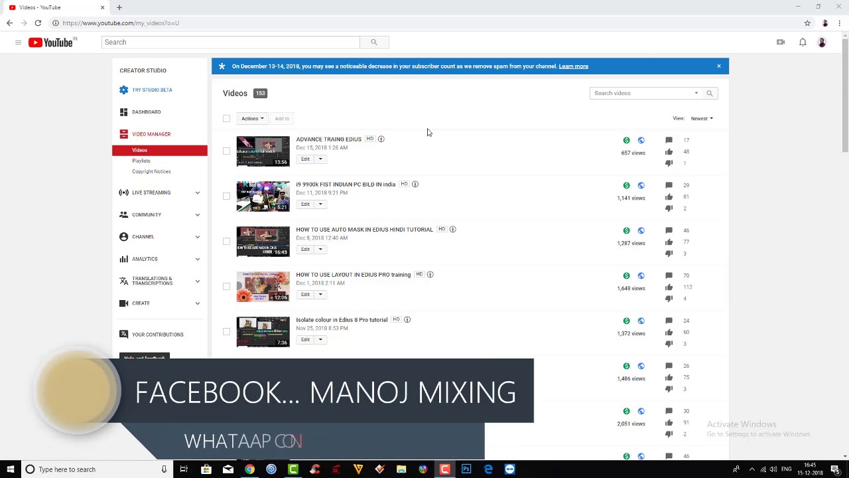Select checkbox for Isolate colour video
This screenshot has height=478, width=849.
pyautogui.click(x=226, y=332)
